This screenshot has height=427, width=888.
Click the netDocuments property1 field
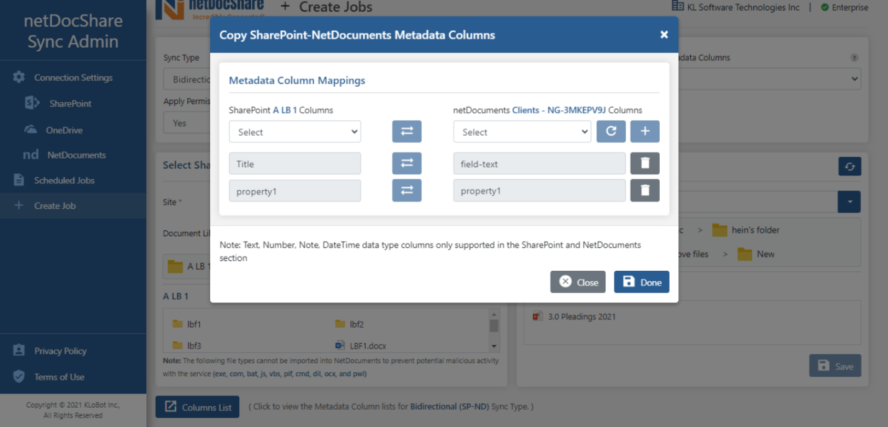click(x=539, y=191)
